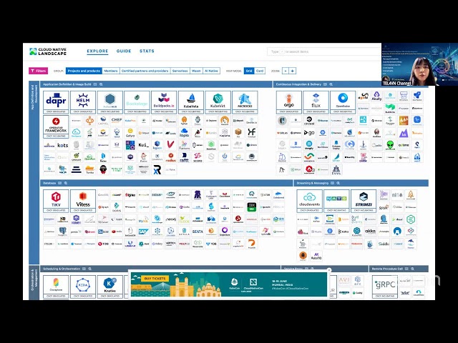Click the nifi logo tile
This screenshot has width=458, height=343.
[x=397, y=195]
